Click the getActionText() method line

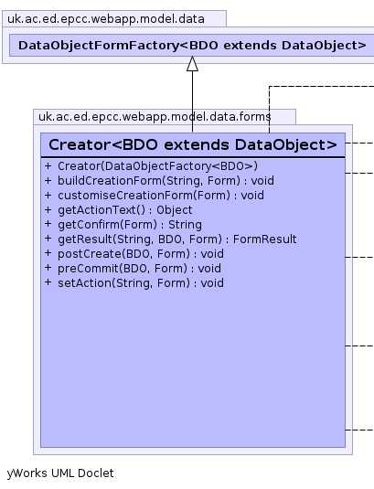pos(125,210)
